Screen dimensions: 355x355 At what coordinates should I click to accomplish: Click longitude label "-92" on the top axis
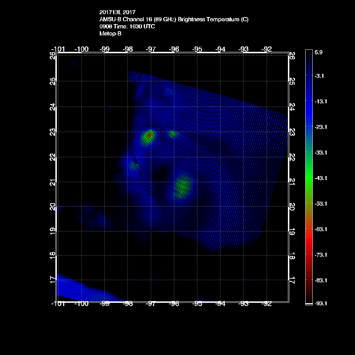pyautogui.click(x=267, y=49)
